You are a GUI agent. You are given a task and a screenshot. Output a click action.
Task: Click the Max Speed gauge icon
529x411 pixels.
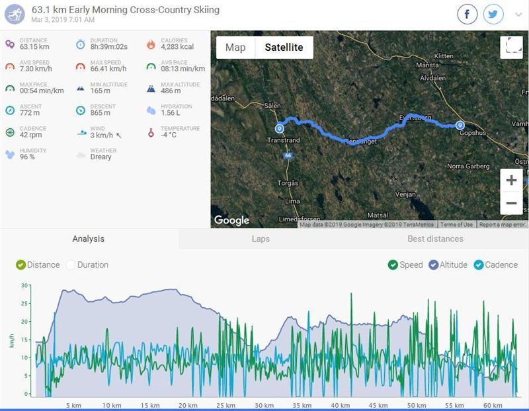pos(80,67)
